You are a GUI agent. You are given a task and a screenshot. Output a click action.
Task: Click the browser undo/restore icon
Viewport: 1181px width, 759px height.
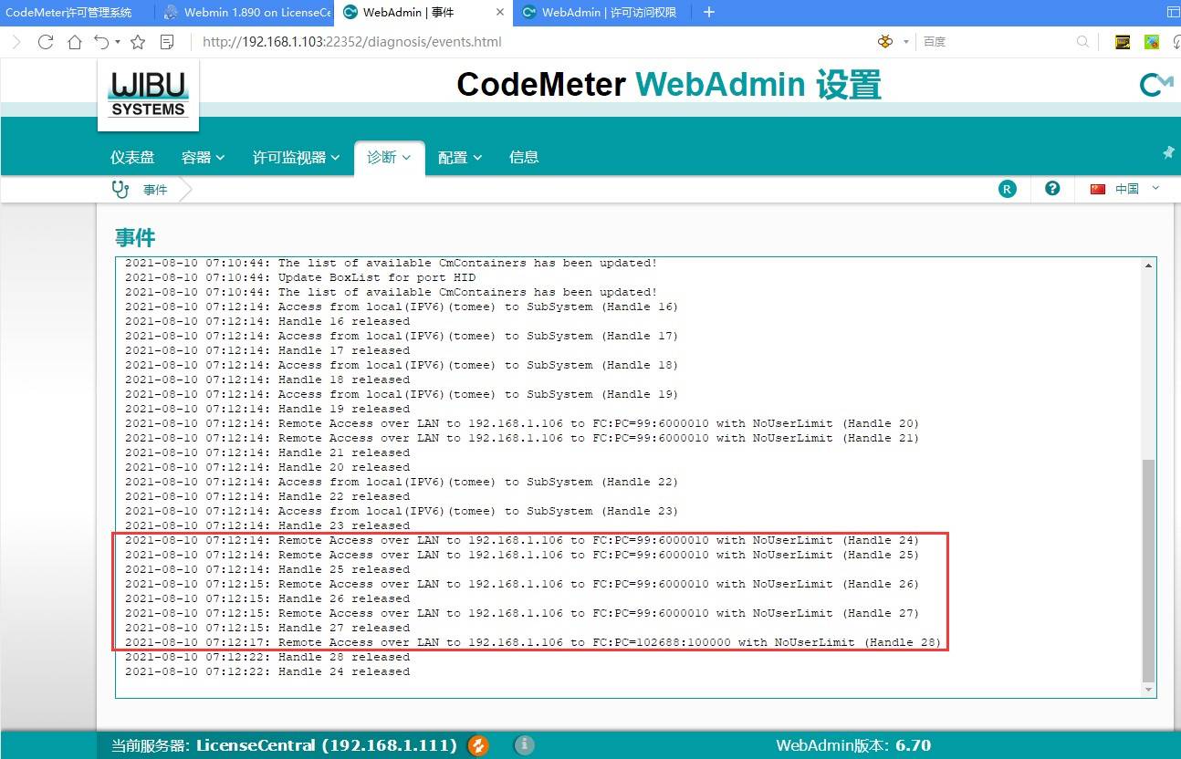(x=101, y=42)
